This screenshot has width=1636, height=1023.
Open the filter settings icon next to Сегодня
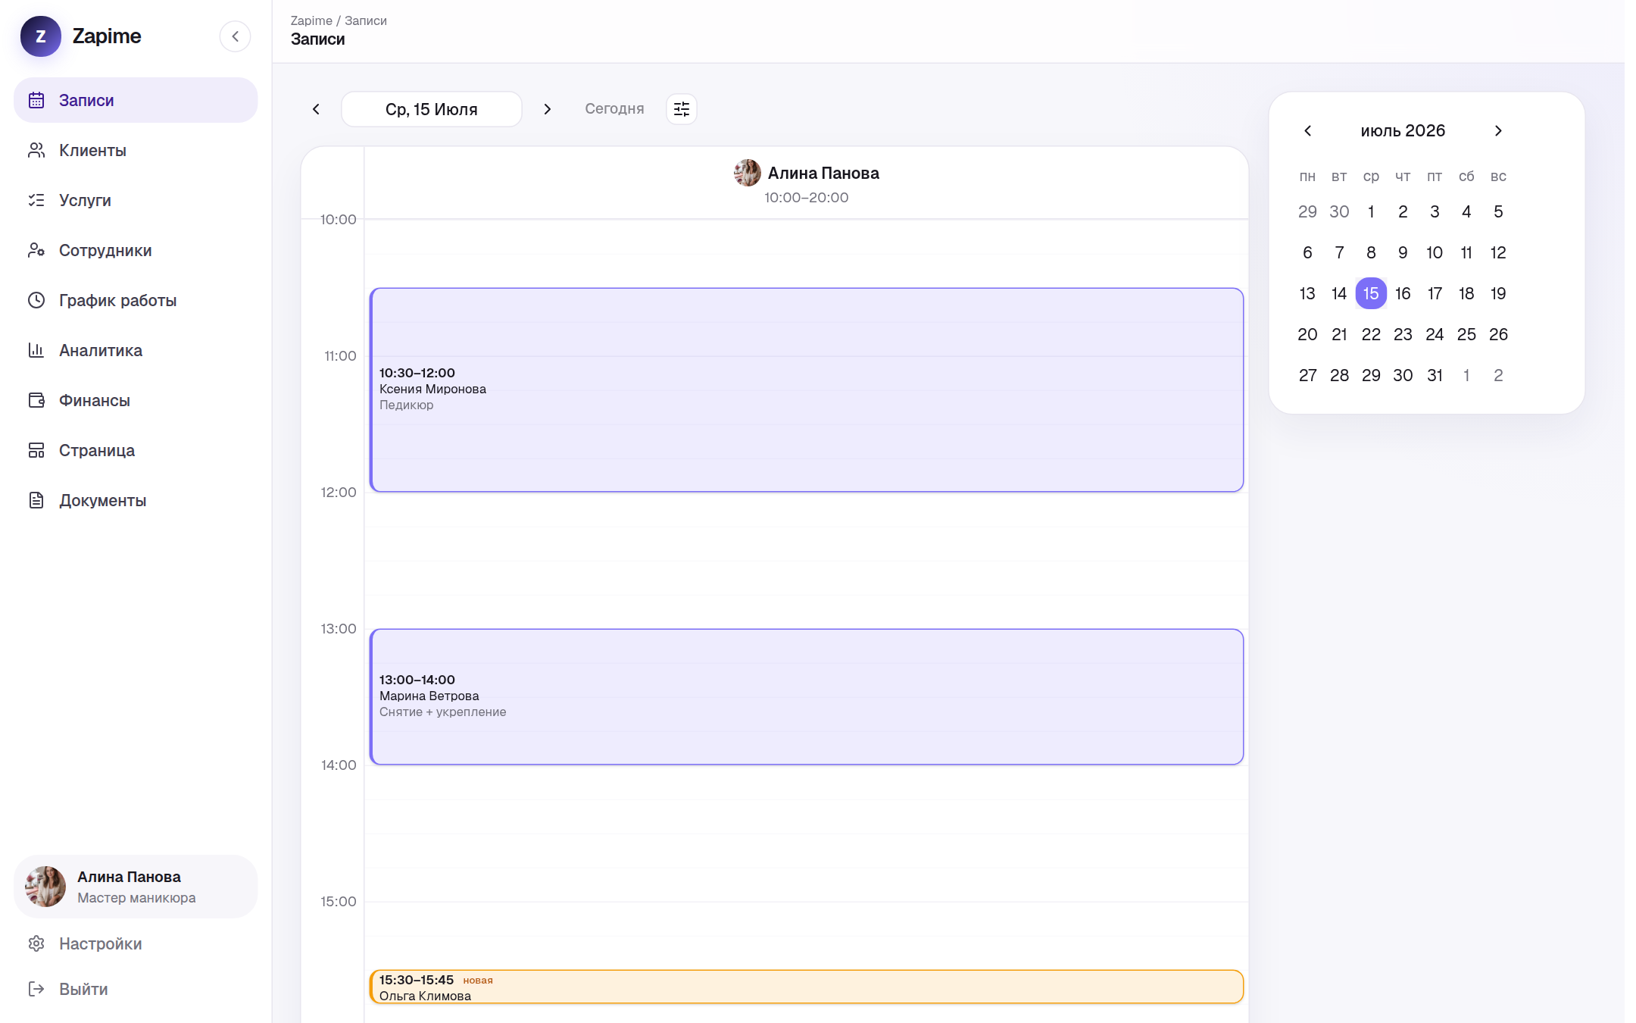(x=681, y=109)
